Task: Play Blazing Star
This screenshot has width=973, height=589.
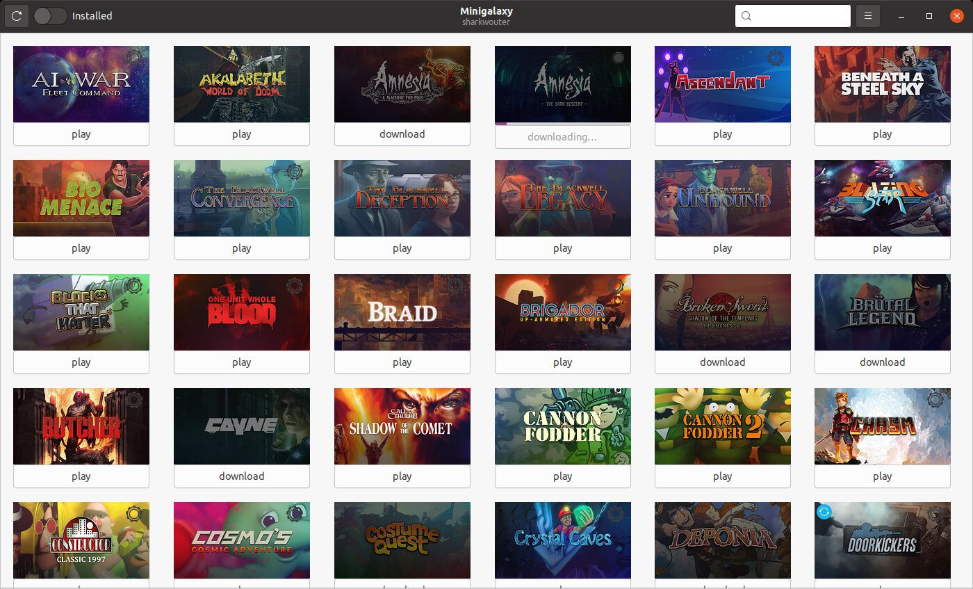Action: pyautogui.click(x=883, y=248)
